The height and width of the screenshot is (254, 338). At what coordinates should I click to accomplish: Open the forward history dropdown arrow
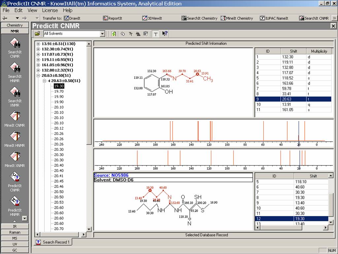[37, 19]
